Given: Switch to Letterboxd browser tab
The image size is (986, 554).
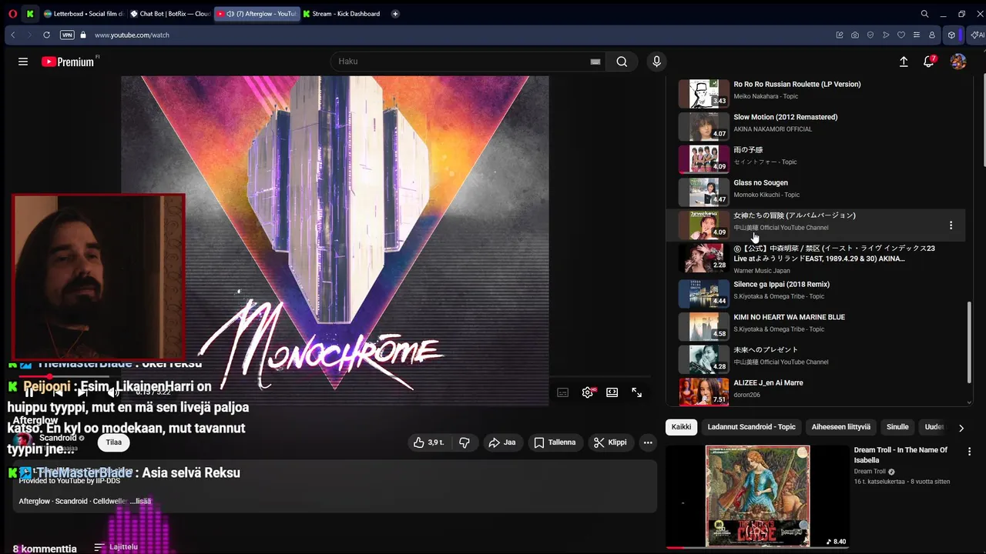Looking at the screenshot, I should point(83,14).
